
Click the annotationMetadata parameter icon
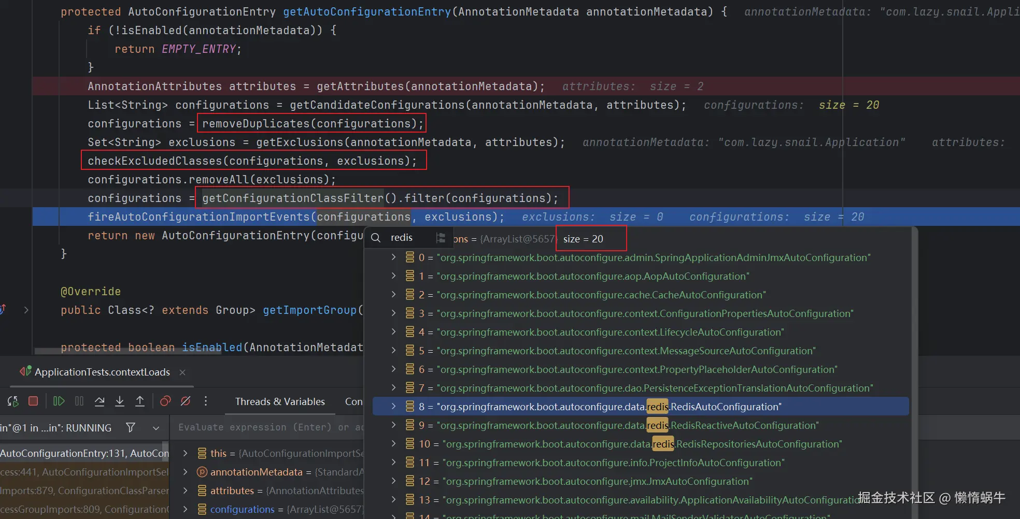tap(202, 472)
